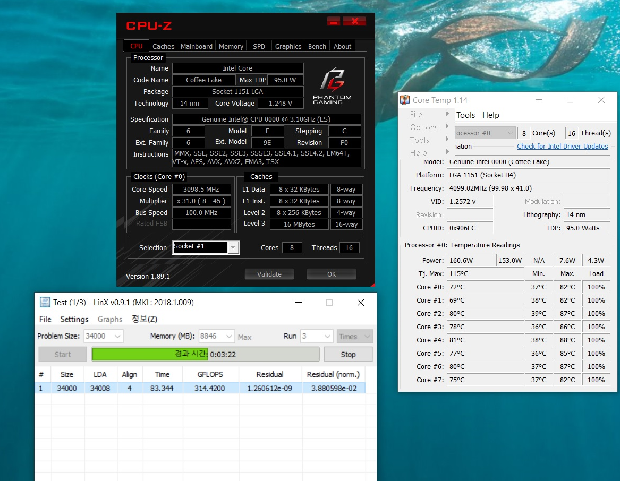Expand the faded Help submenu arrow in Core Temp
The image size is (620, 481).
[447, 152]
